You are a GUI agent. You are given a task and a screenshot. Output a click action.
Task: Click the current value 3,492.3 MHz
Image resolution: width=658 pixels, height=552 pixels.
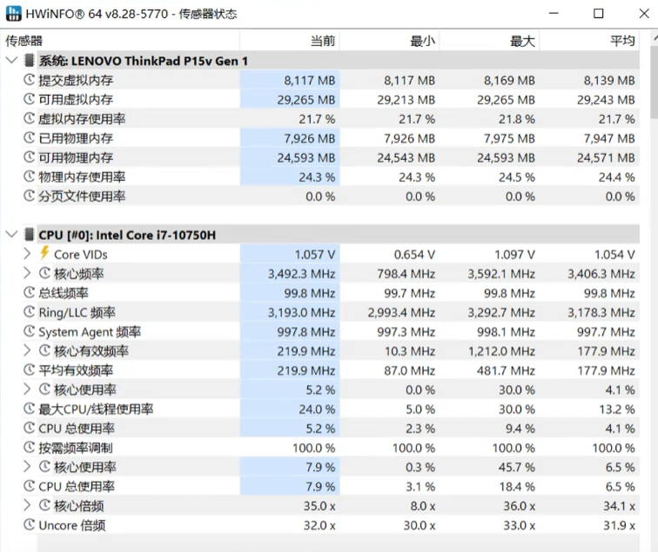point(302,274)
